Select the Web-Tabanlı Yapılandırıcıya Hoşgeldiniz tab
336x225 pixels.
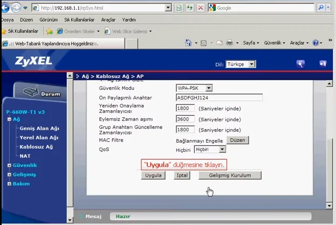click(x=63, y=44)
